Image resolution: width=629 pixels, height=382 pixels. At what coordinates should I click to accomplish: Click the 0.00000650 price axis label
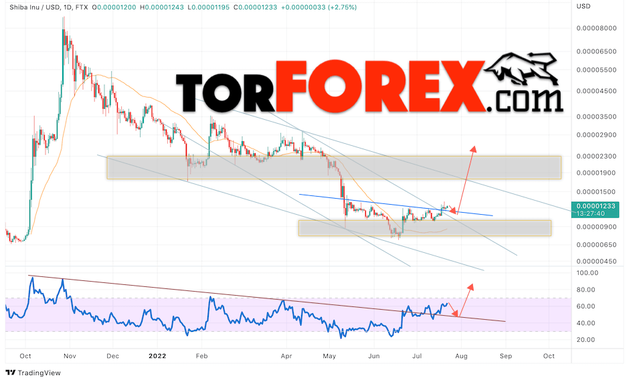click(596, 245)
